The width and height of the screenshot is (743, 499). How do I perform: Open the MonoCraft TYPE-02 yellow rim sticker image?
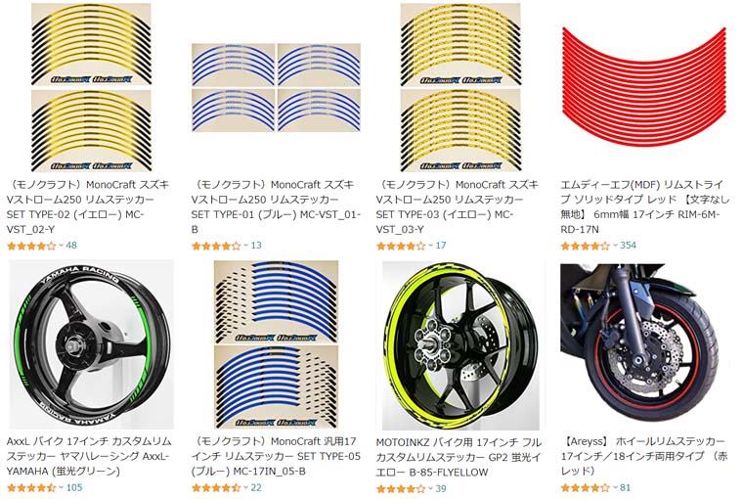tap(91, 87)
